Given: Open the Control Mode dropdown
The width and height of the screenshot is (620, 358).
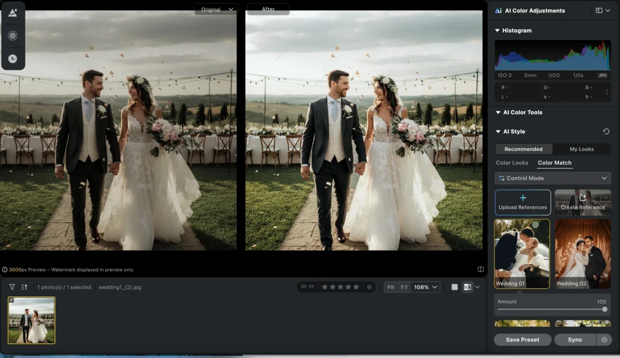Looking at the screenshot, I should click(x=552, y=178).
